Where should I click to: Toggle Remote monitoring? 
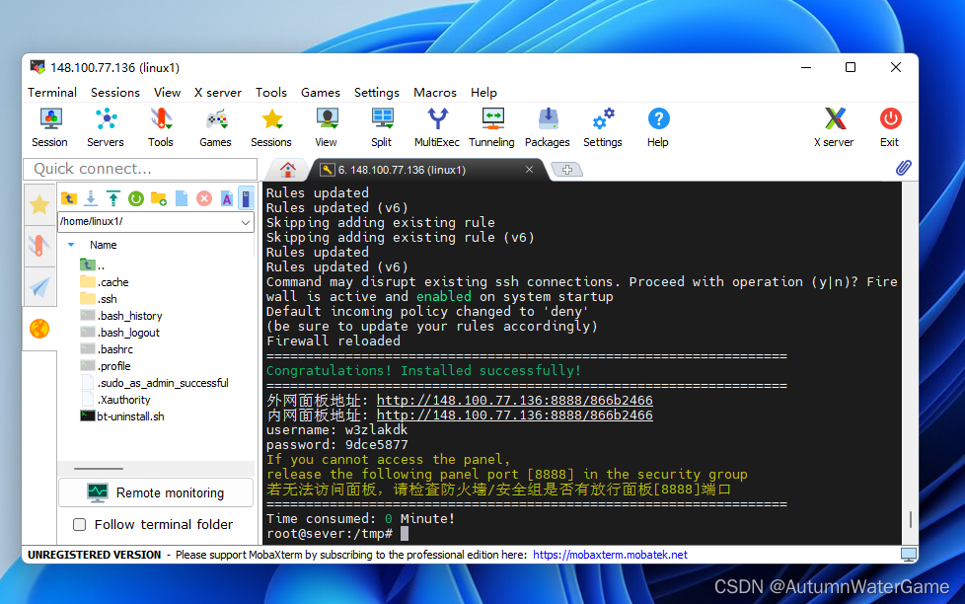point(155,491)
